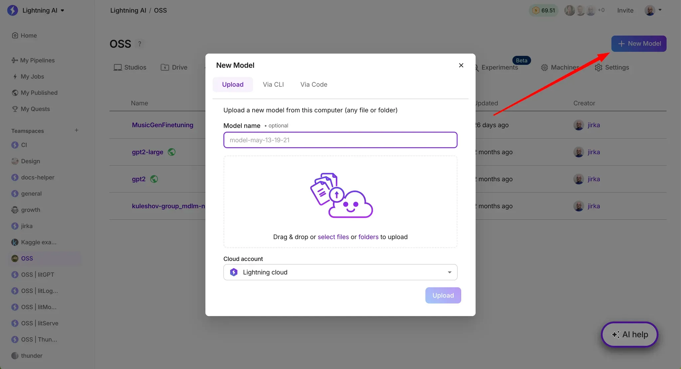The image size is (681, 369).
Task: Open My Jobs page
Action: [x=28, y=76]
